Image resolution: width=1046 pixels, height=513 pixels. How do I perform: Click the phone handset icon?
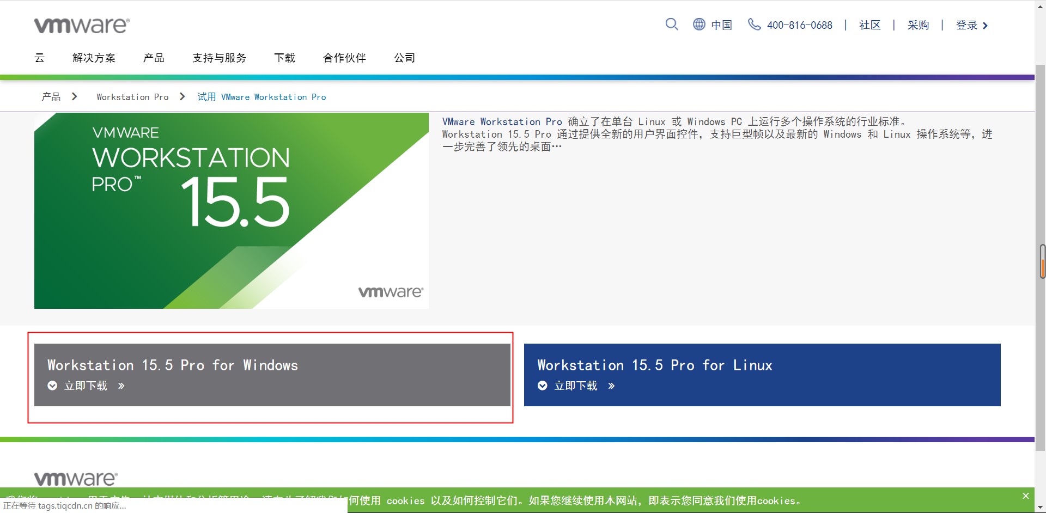coord(754,25)
